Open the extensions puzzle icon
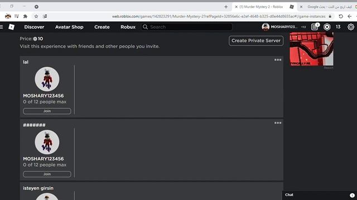 pyautogui.click(x=25, y=16)
